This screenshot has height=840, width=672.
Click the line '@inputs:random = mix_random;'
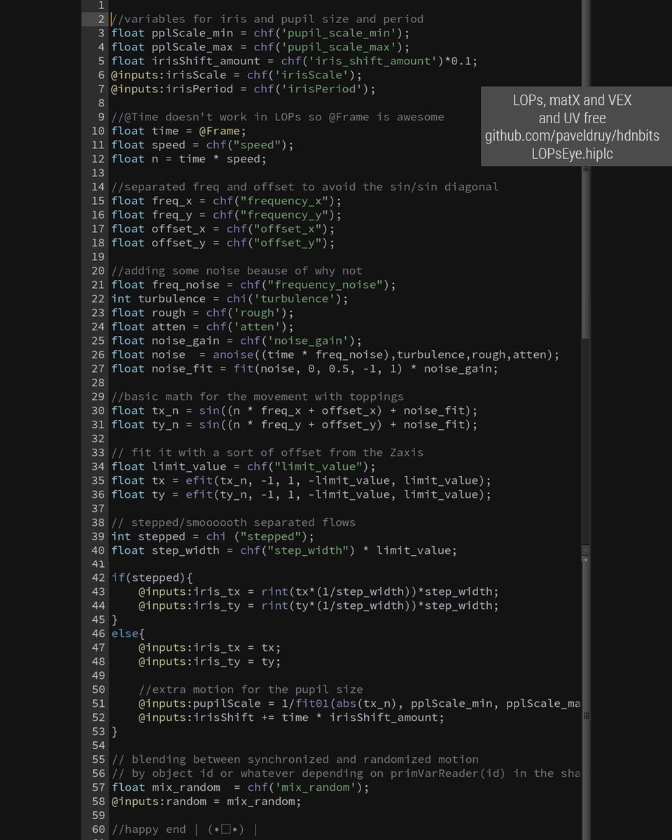tap(206, 801)
